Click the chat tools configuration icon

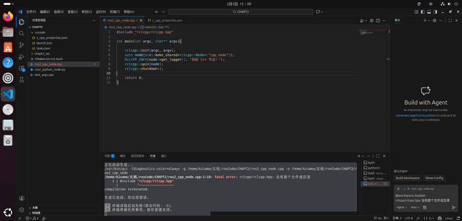[x=424, y=207]
